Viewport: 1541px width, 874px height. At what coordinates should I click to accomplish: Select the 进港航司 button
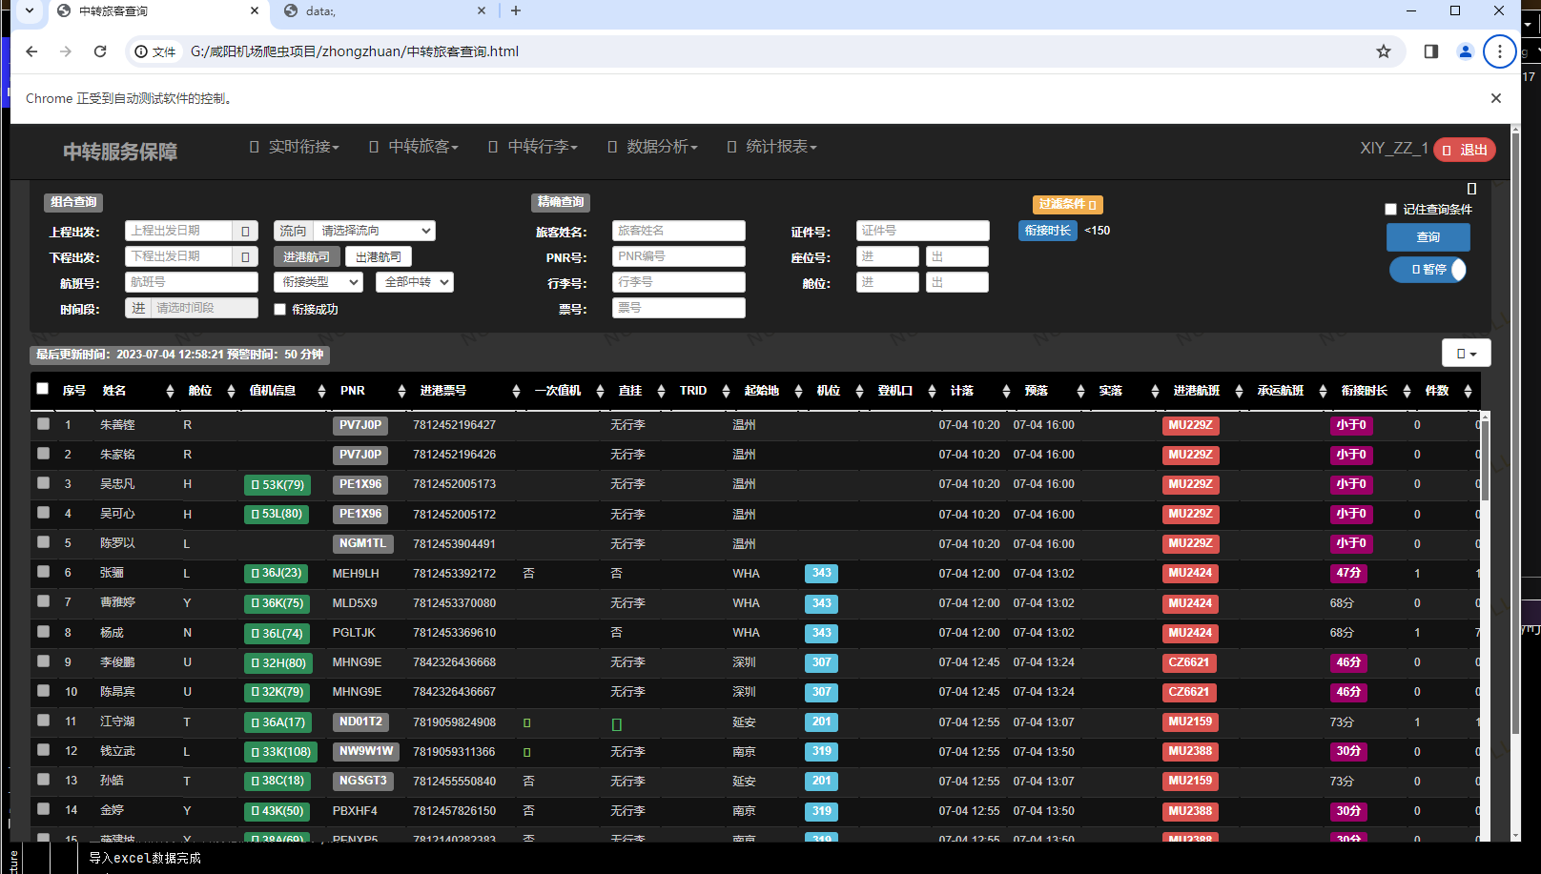pyautogui.click(x=306, y=256)
